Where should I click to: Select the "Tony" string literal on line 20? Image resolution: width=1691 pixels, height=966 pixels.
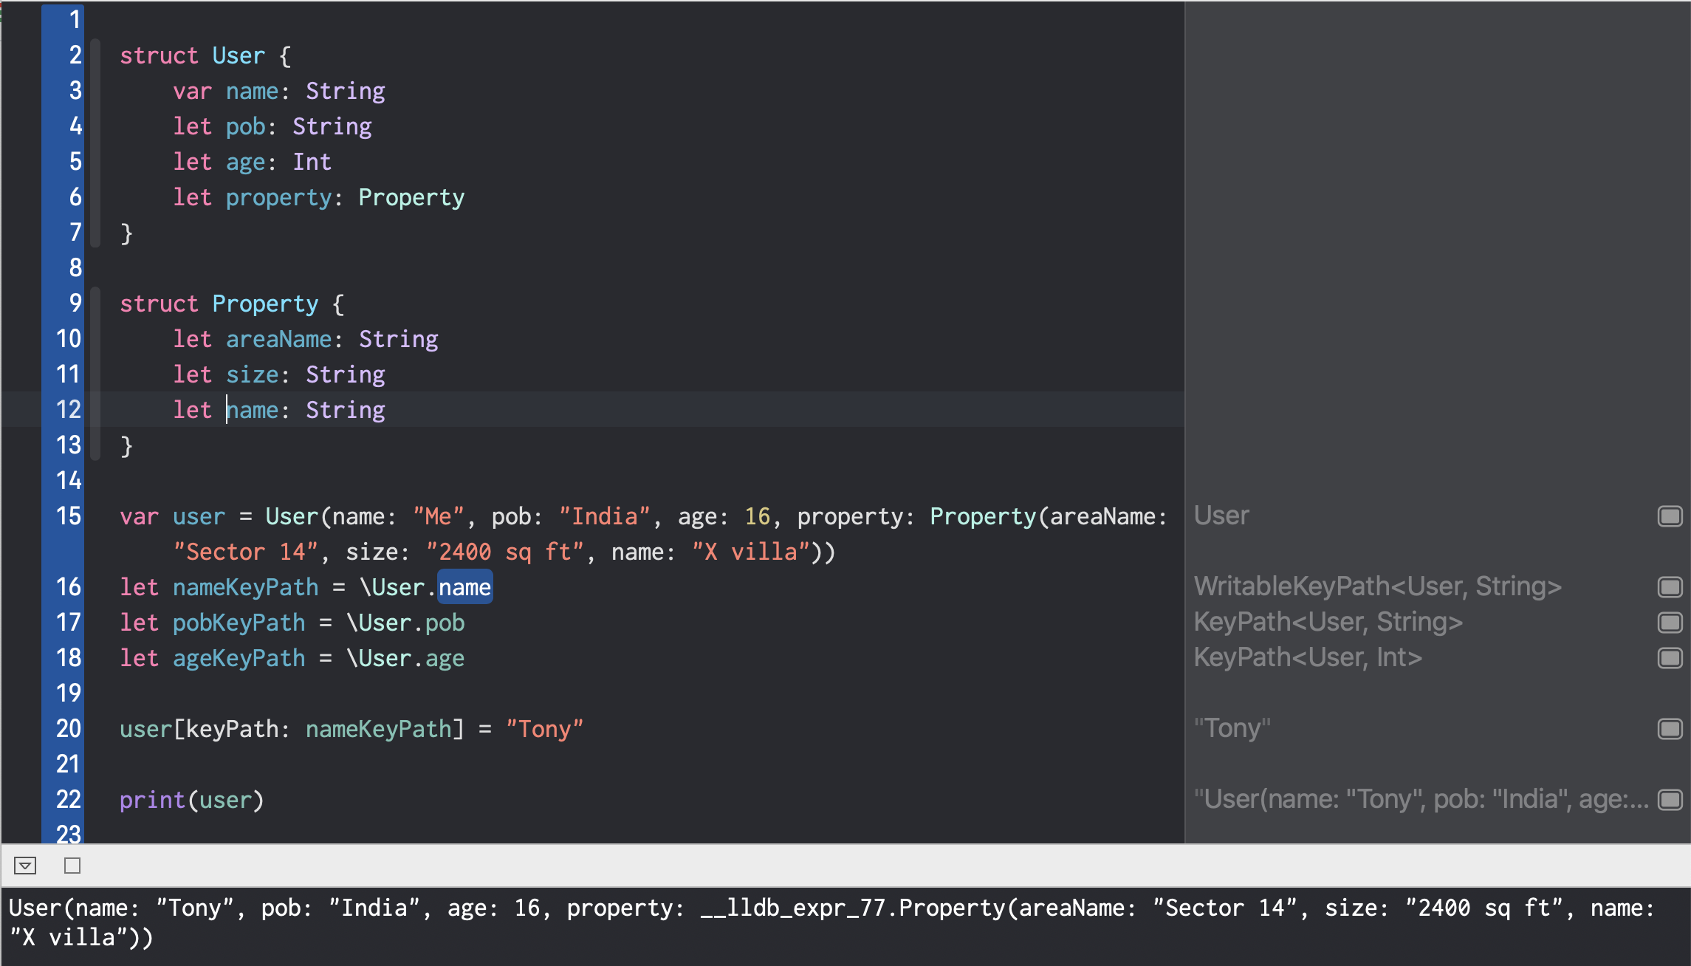(544, 728)
